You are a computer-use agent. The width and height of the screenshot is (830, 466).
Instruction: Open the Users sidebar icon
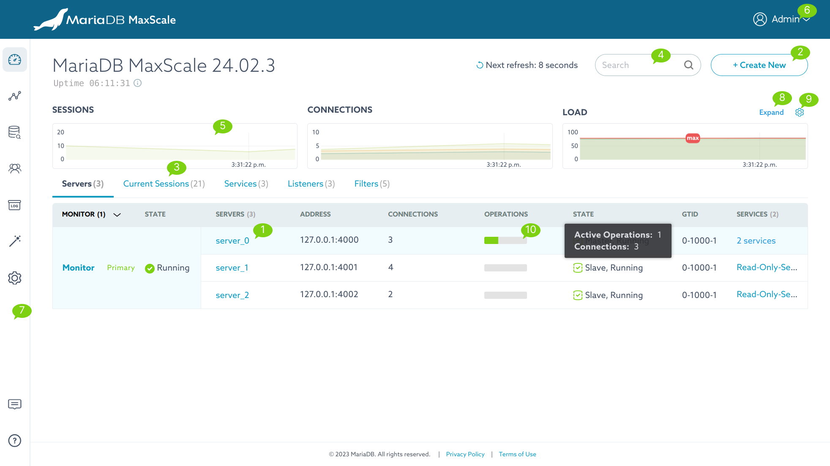(15, 169)
